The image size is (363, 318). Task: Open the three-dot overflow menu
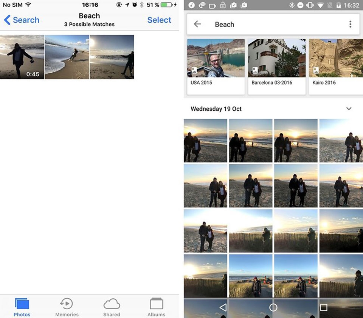(350, 24)
